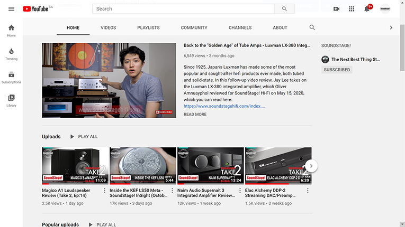This screenshot has height=227, width=405.
Task: Open Library in the sidebar
Action: point(11,101)
